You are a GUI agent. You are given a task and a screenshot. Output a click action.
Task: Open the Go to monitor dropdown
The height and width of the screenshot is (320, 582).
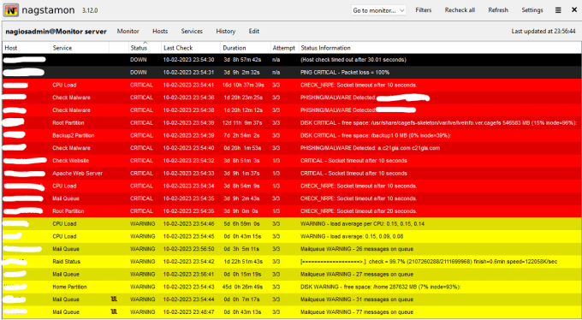[x=378, y=10]
